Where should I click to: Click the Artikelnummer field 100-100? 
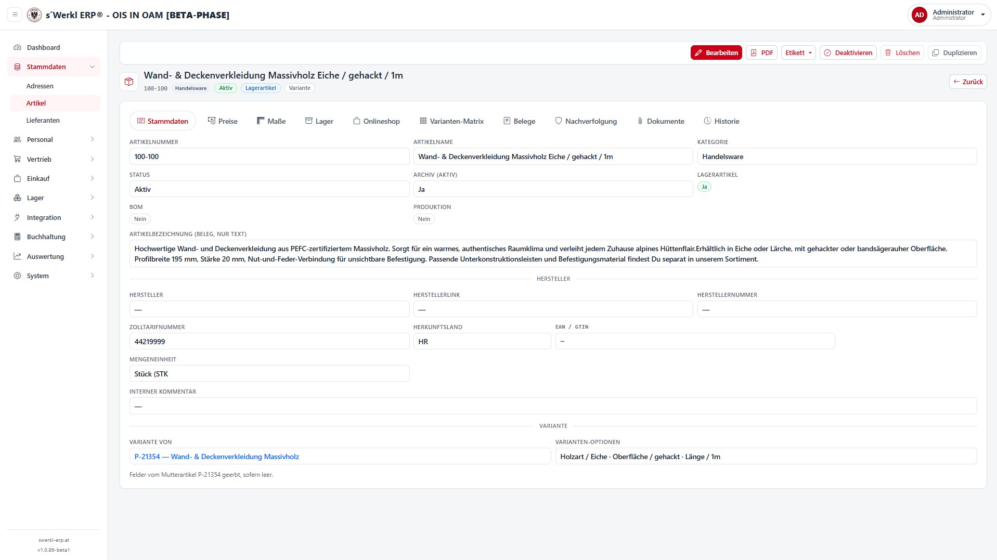pos(269,157)
